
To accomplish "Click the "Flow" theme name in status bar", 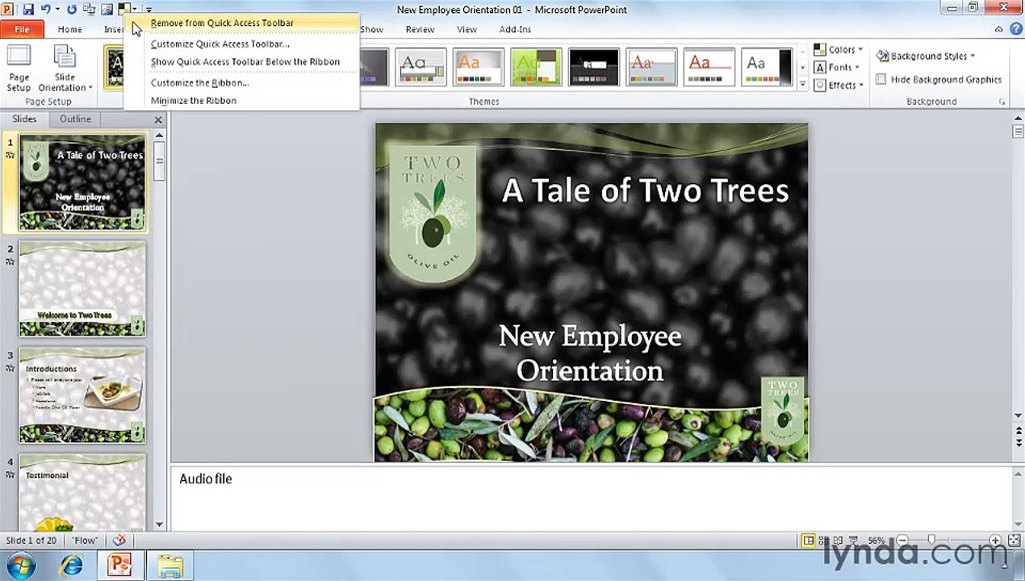I will pos(85,541).
